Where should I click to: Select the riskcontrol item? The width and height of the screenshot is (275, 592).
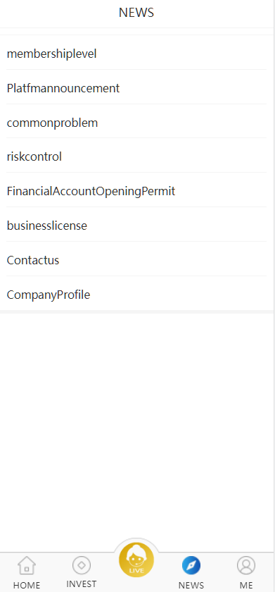coord(136,156)
